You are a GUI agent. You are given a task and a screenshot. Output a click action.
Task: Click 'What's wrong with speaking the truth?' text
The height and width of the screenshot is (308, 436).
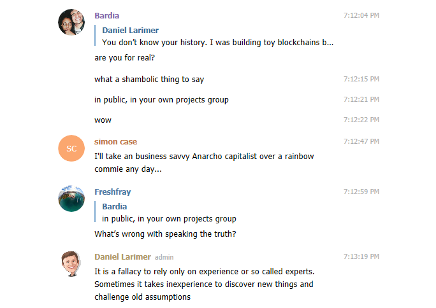click(165, 234)
